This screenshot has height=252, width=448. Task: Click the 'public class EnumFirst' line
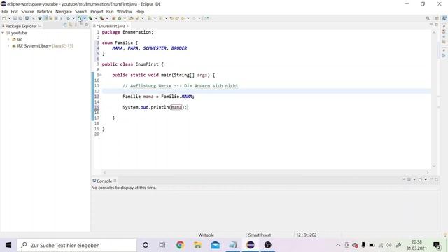(x=132, y=64)
